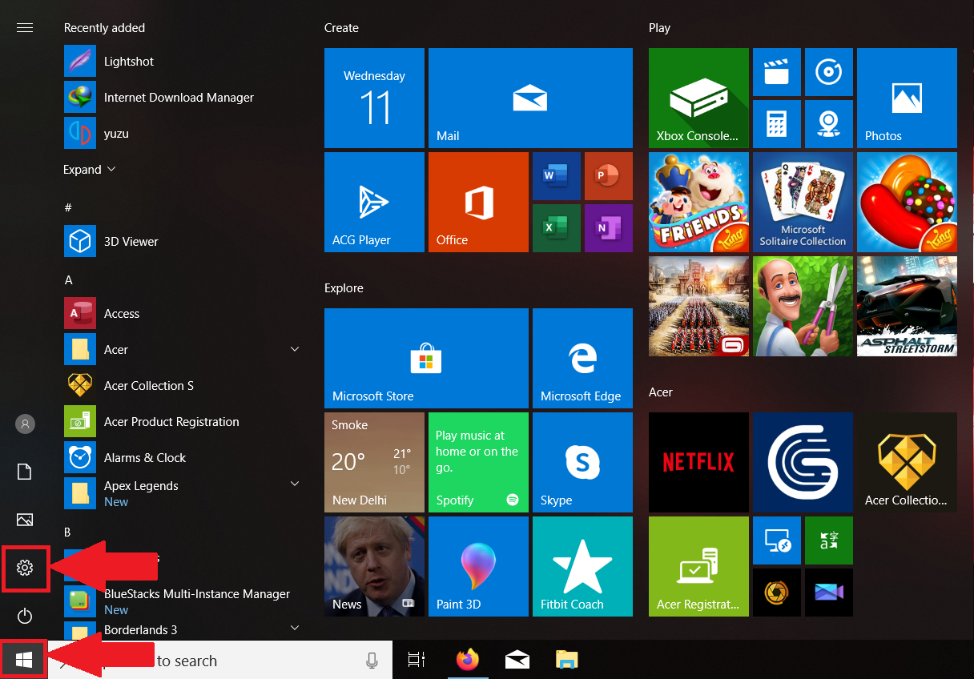Open Acer Collection S in the app list
974x679 pixels.
pos(180,386)
